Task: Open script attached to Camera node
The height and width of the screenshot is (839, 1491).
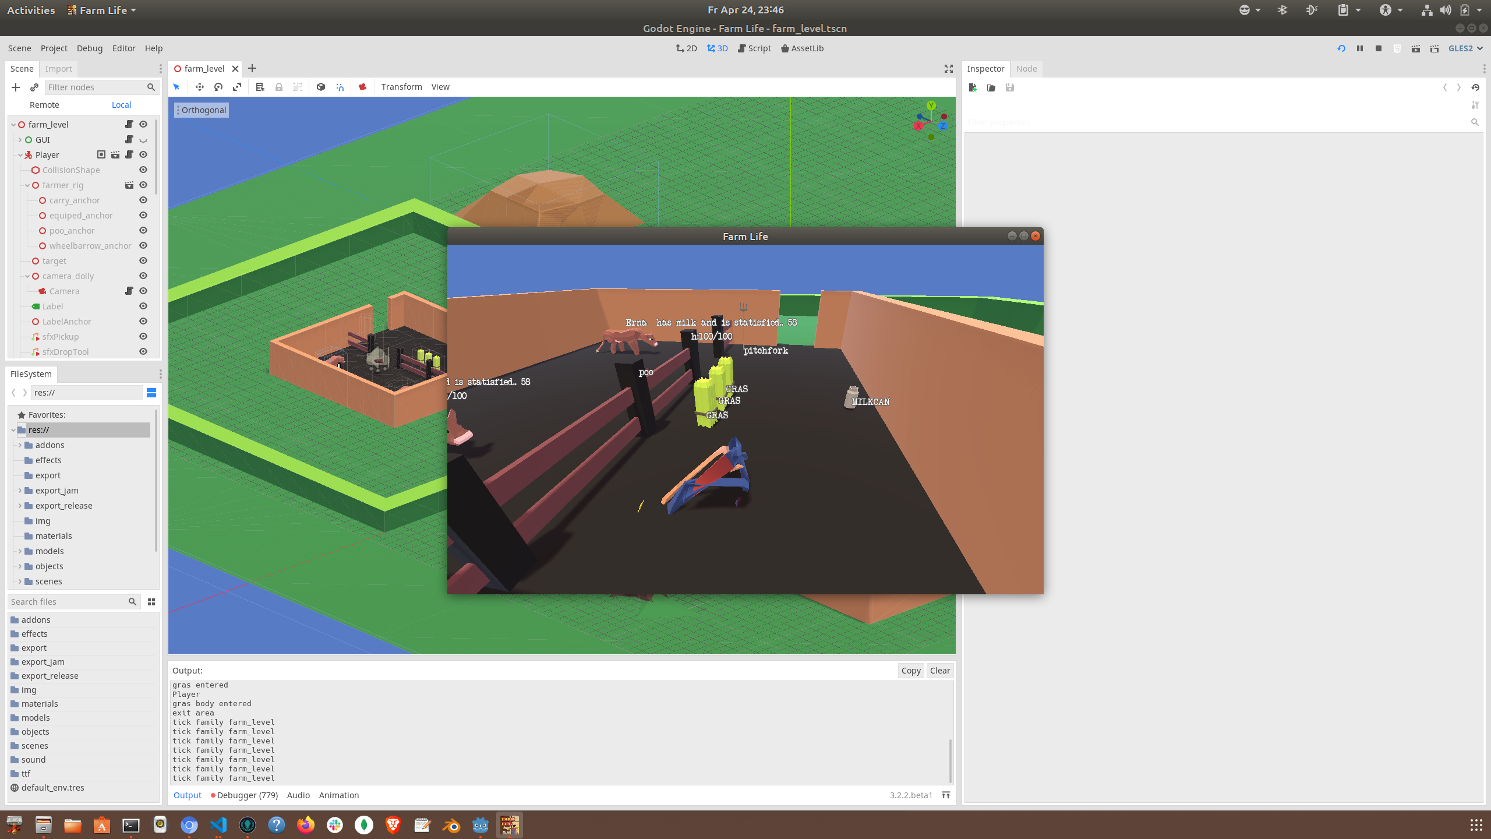Action: point(129,291)
